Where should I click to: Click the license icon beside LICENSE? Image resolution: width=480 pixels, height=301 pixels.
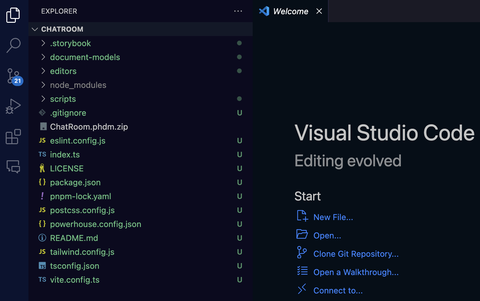pos(42,168)
